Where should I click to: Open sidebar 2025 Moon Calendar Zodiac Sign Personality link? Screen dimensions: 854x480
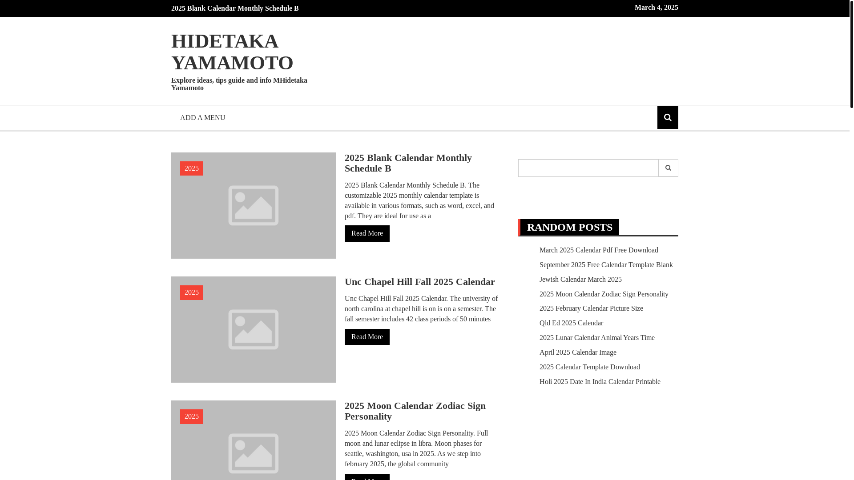604,294
